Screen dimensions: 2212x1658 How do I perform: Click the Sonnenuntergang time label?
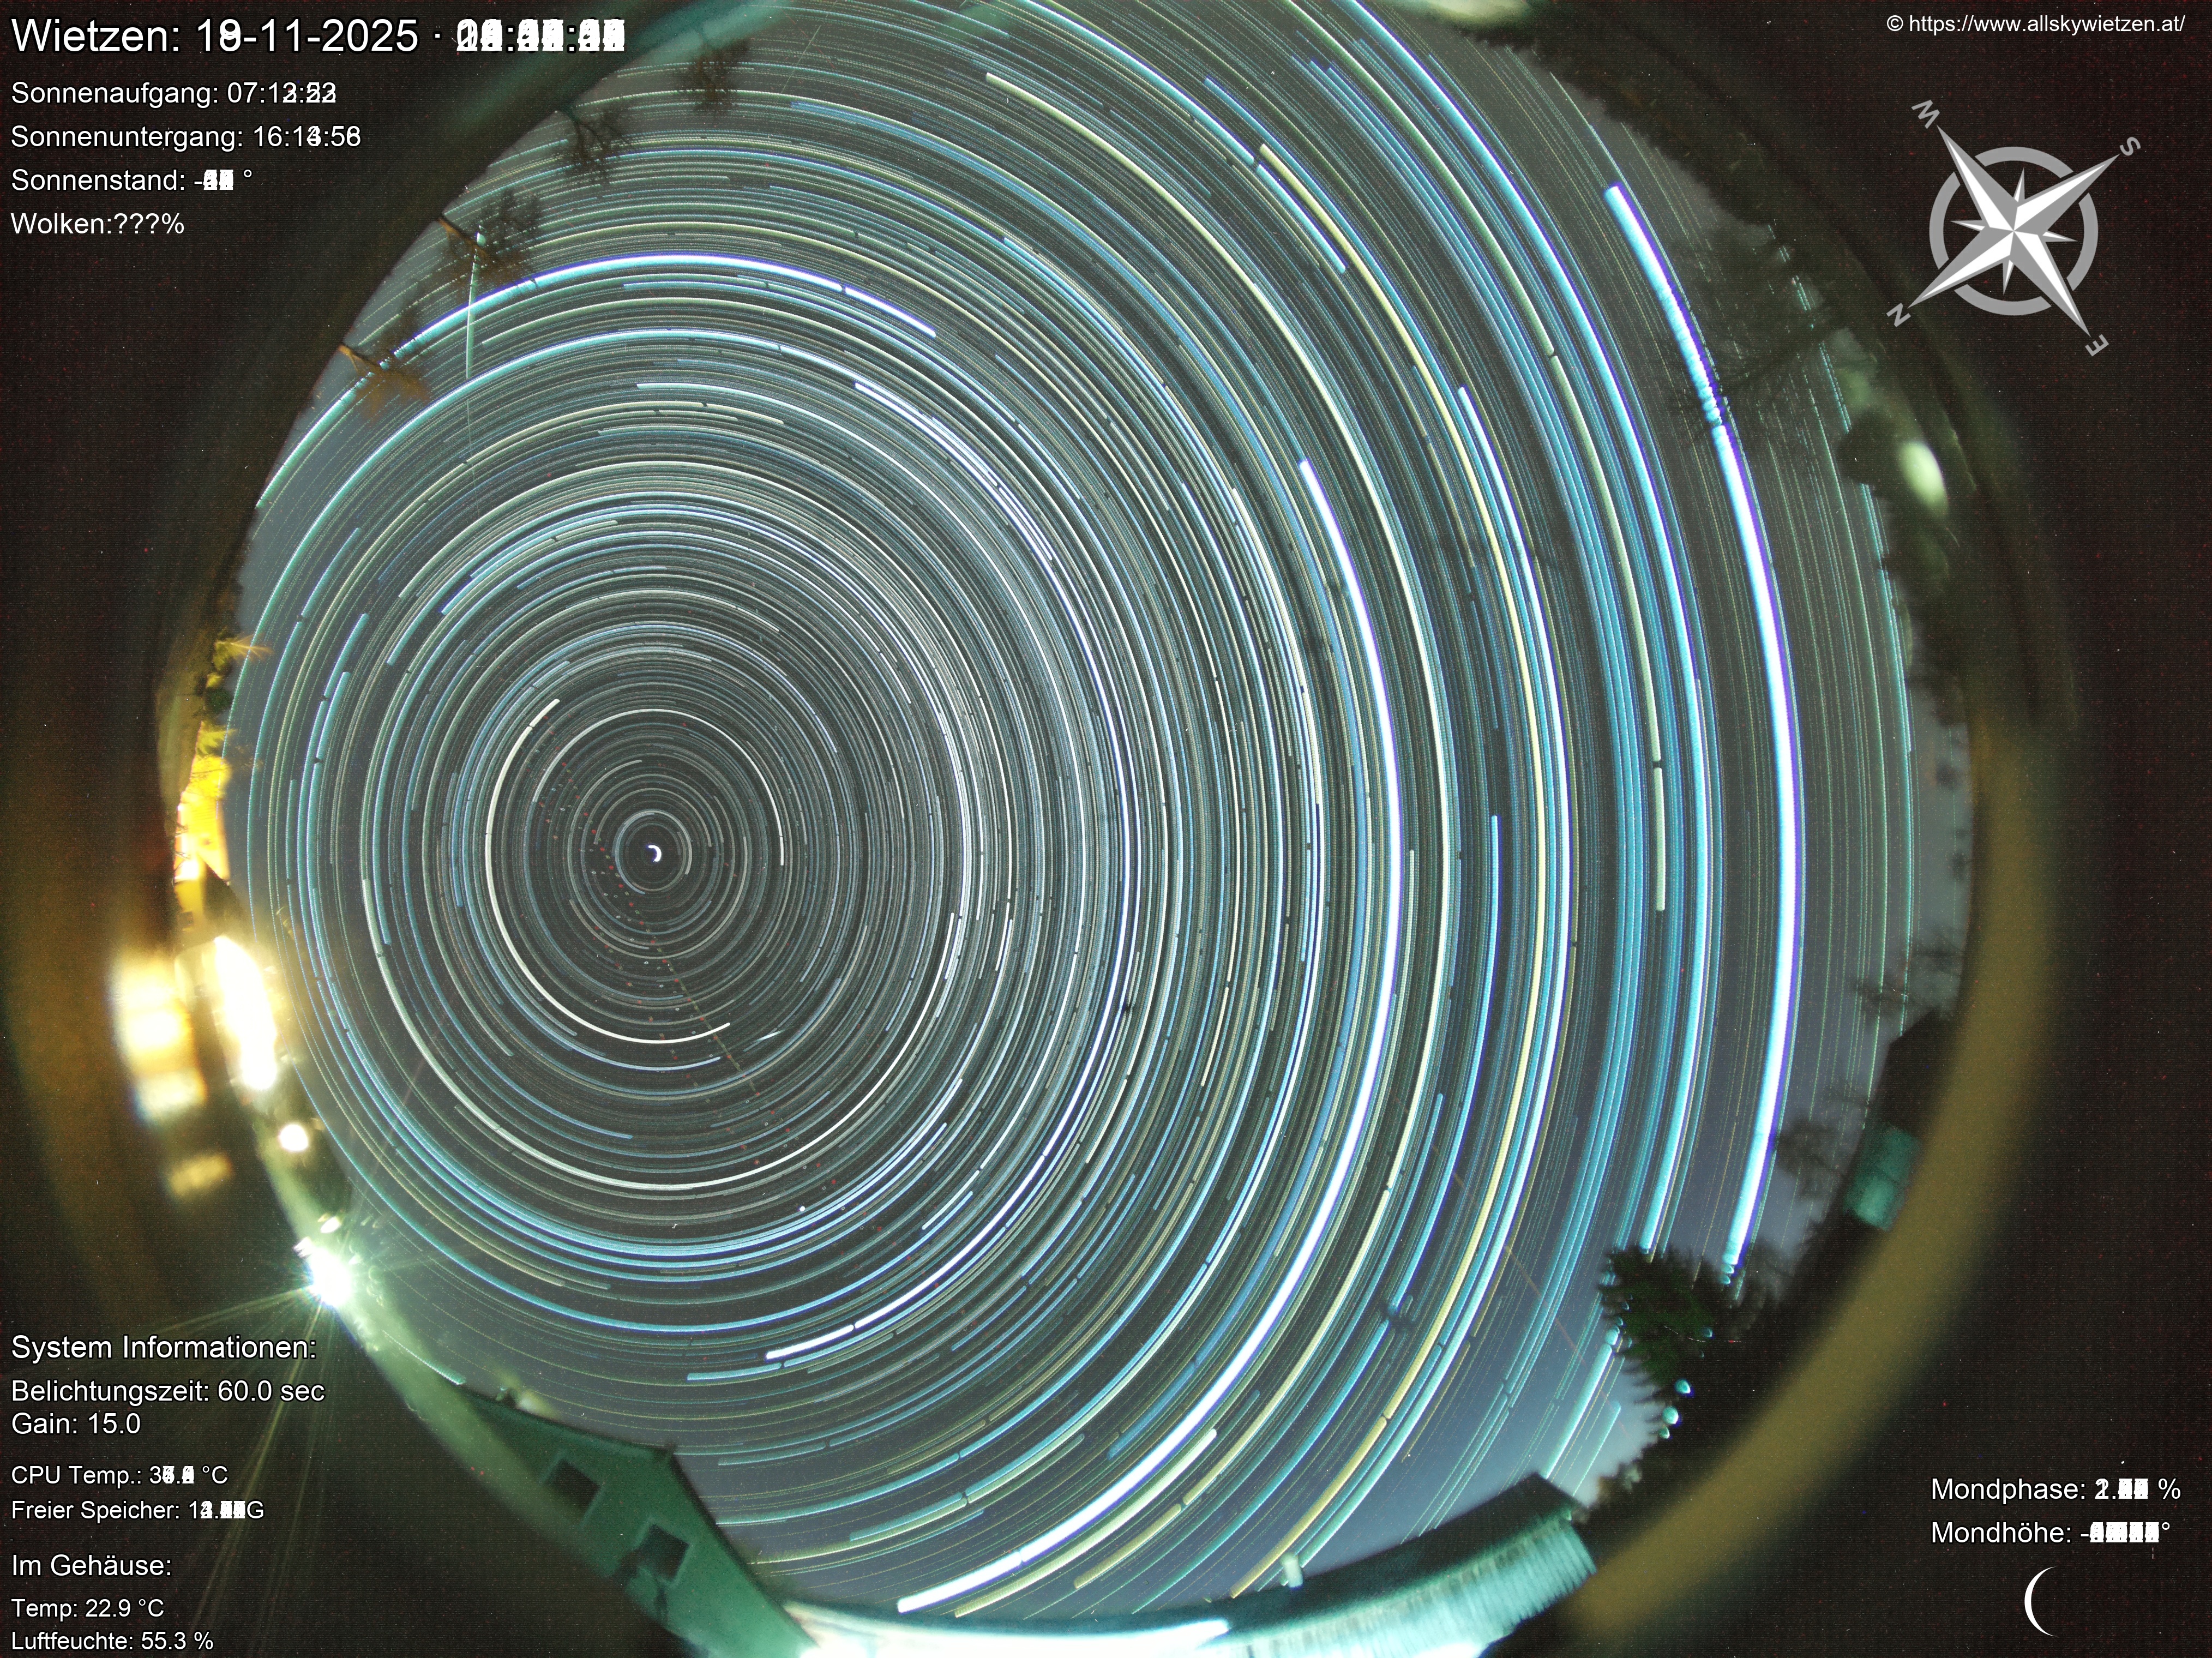click(186, 137)
